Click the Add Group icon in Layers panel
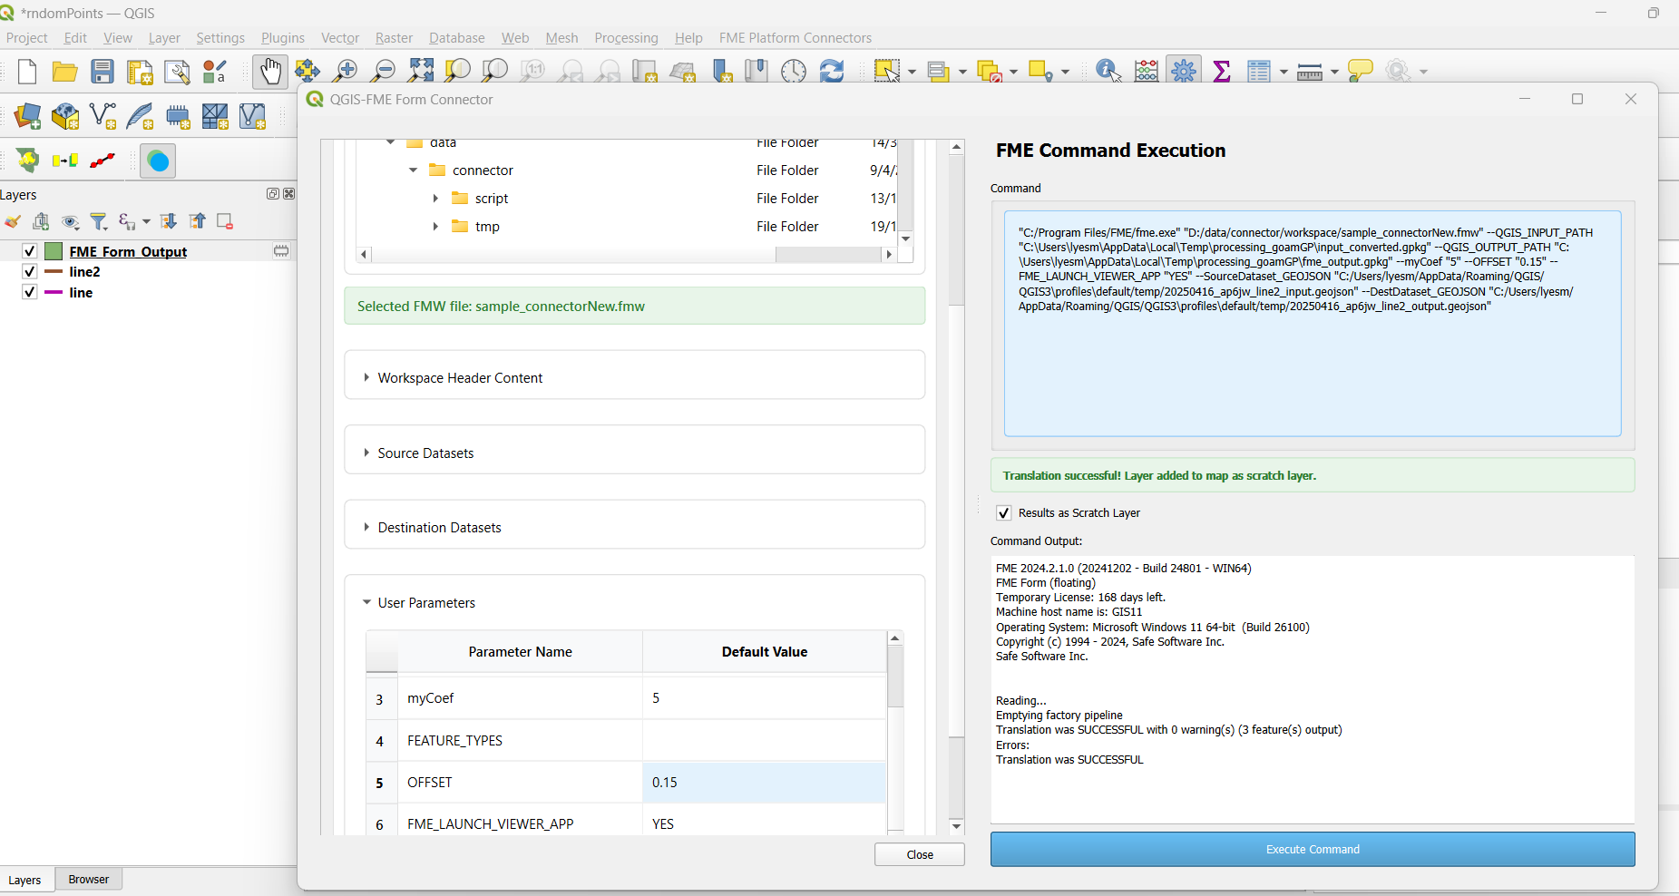This screenshot has height=896, width=1679. point(41,221)
